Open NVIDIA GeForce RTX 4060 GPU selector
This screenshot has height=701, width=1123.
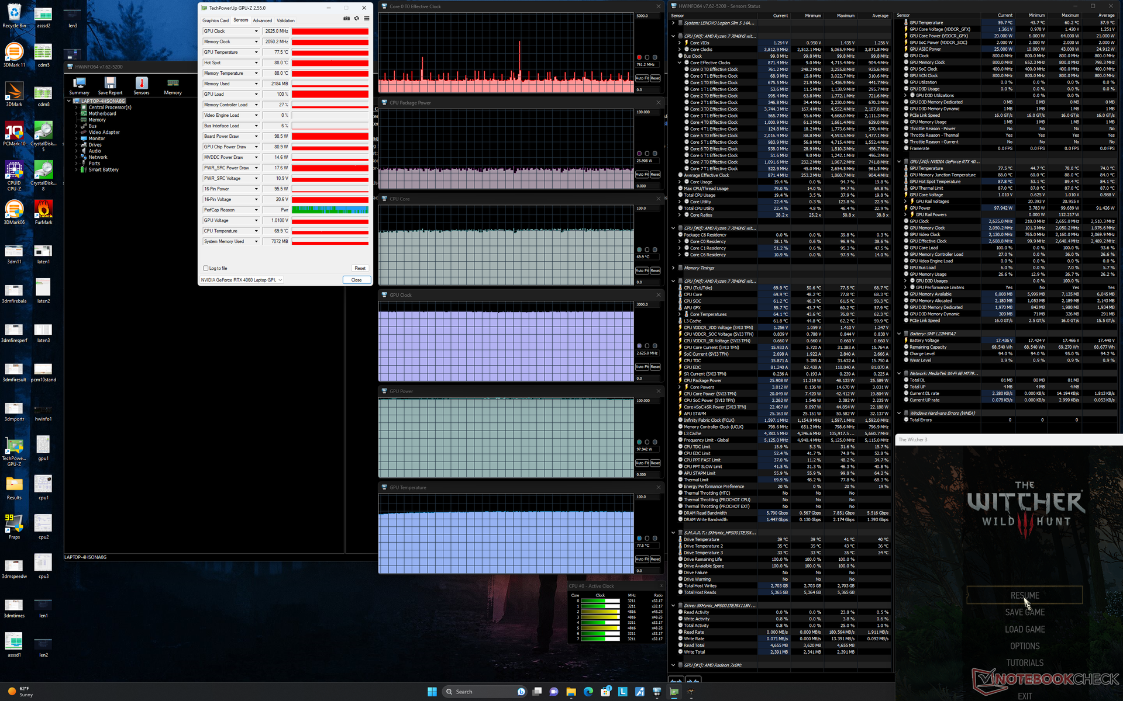point(242,280)
